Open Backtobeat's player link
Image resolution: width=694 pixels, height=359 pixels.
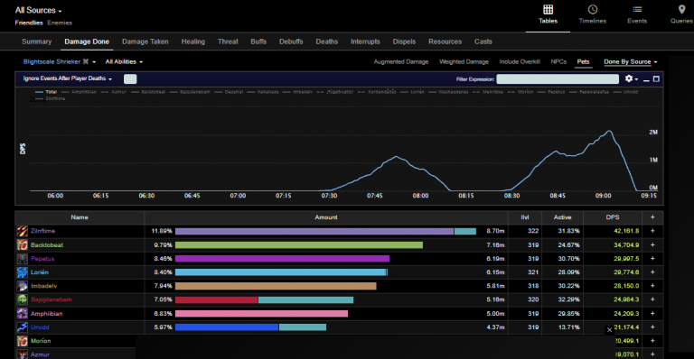point(47,244)
